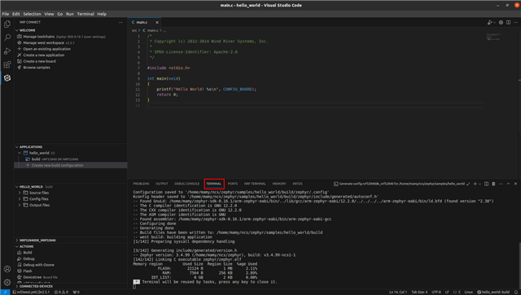Click the code minimap in the editor
The height and width of the screenshot is (295, 521).
(494, 37)
